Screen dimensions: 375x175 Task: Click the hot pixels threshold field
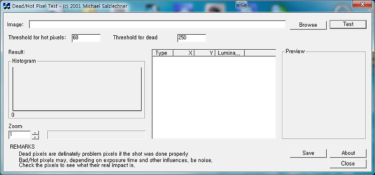[86, 38]
